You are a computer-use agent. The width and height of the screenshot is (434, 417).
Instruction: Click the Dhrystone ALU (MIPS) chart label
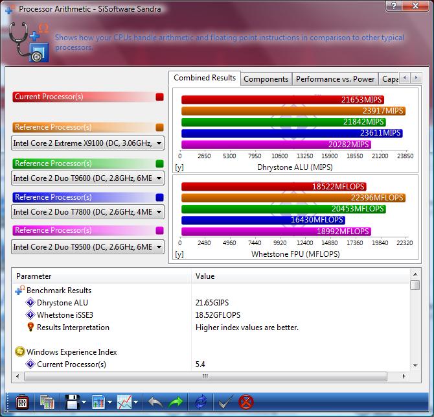click(295, 167)
